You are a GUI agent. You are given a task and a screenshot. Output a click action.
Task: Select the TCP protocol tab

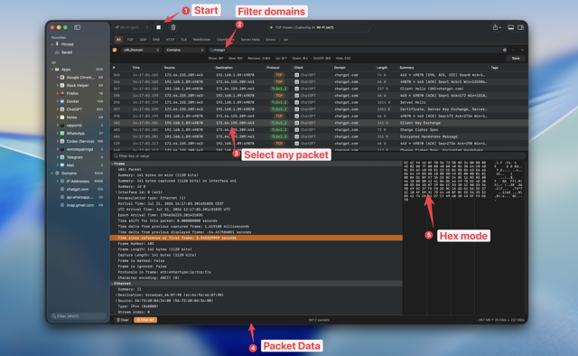click(x=130, y=40)
